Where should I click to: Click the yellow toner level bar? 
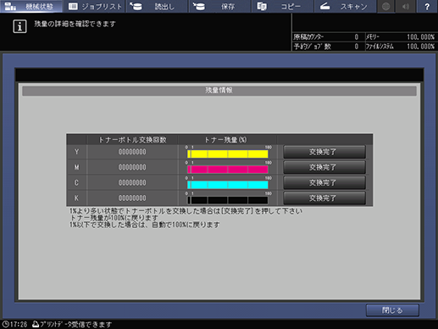tap(228, 154)
